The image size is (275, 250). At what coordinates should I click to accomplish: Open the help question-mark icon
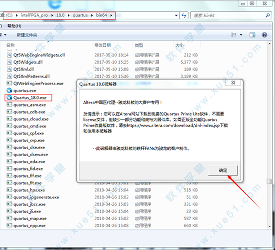coord(265,35)
